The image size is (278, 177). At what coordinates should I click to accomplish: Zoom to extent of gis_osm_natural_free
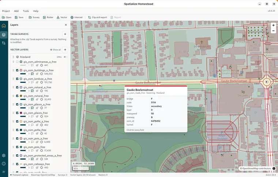[x=41, y=99]
